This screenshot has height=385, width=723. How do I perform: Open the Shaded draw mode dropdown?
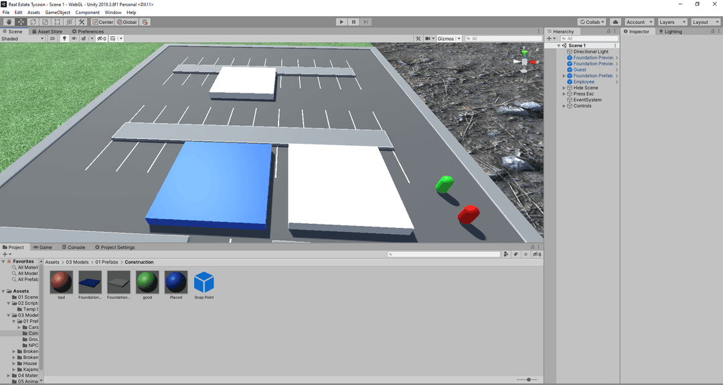point(23,39)
